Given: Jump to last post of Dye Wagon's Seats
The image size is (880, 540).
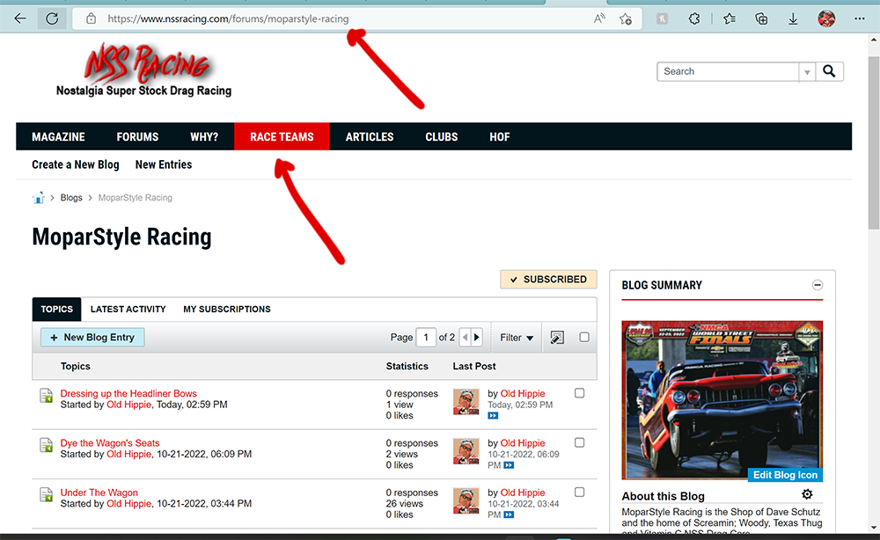Looking at the screenshot, I should pos(509,465).
